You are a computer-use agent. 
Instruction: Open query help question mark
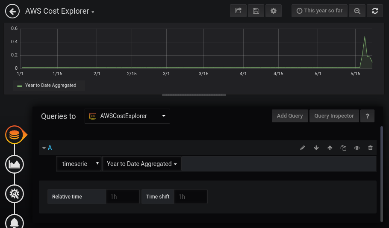click(x=368, y=116)
